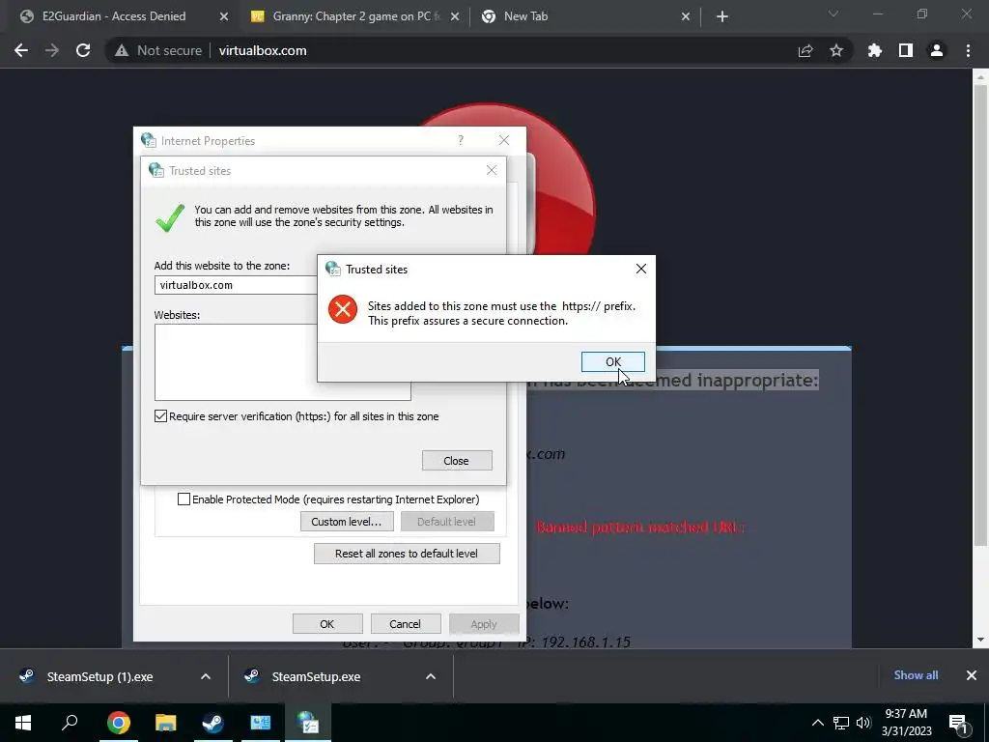Expand options for SteamSetup (1).exe download
Image resolution: width=989 pixels, height=742 pixels.
point(206,676)
